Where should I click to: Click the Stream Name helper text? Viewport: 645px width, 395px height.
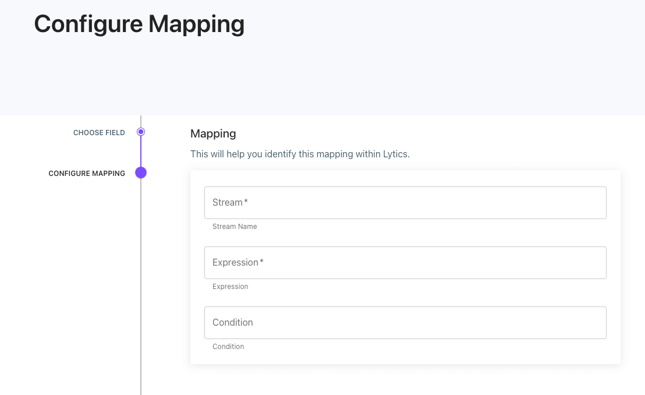click(235, 227)
